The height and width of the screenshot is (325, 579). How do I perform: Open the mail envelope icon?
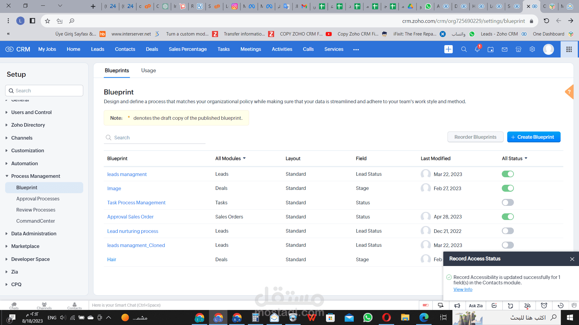tap(505, 49)
